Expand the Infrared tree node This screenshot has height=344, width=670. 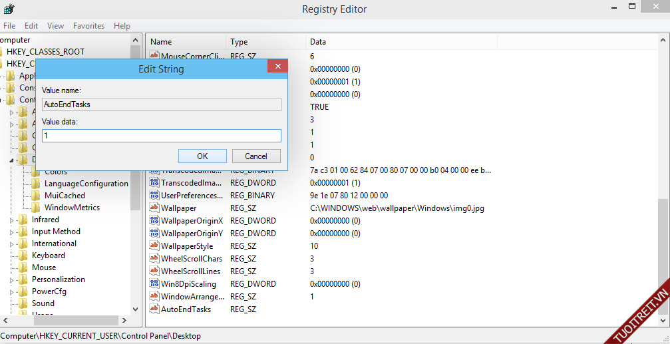[x=11, y=220]
